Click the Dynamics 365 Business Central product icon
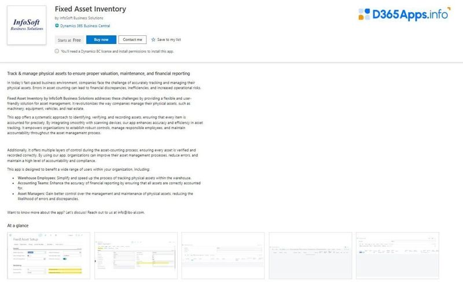The height and width of the screenshot is (282, 463). coord(57,25)
